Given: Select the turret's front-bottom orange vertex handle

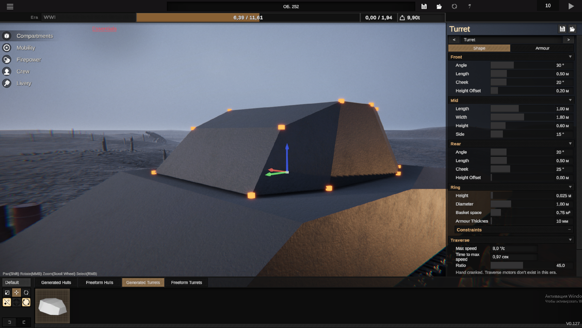Looking at the screenshot, I should [251, 196].
